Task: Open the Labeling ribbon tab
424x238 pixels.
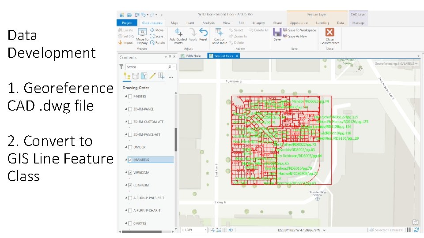Action: (x=322, y=23)
